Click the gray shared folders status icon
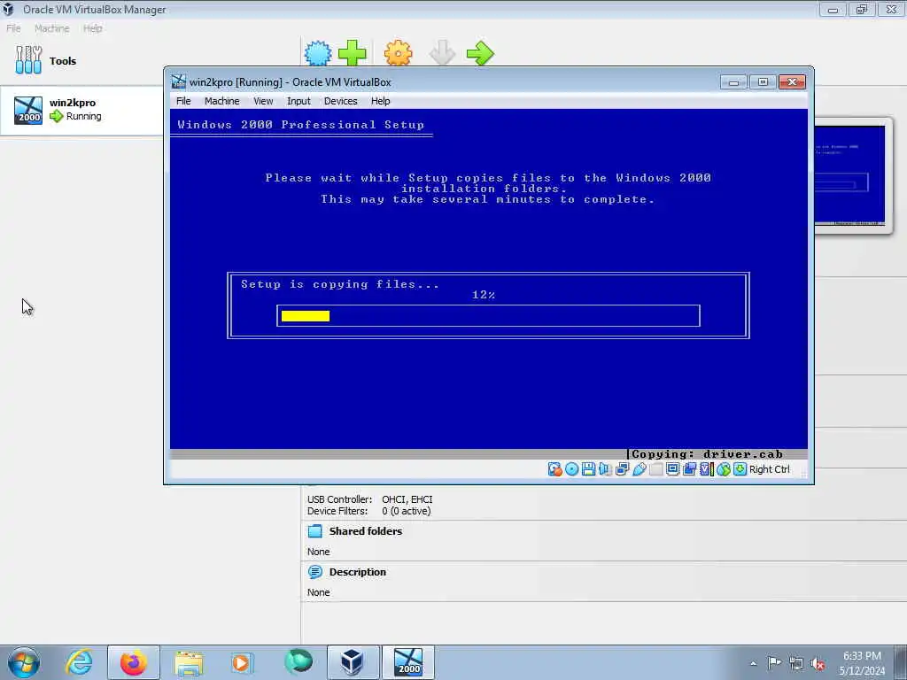Image resolution: width=907 pixels, height=680 pixels. click(x=655, y=469)
